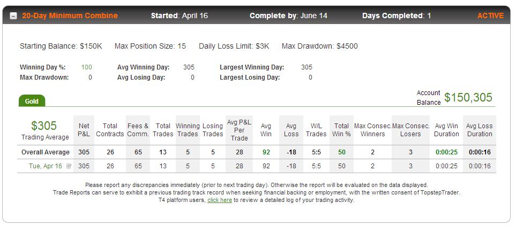This screenshot has height=226, width=516.
Task: Select the Total Contracts column header
Action: click(110, 130)
